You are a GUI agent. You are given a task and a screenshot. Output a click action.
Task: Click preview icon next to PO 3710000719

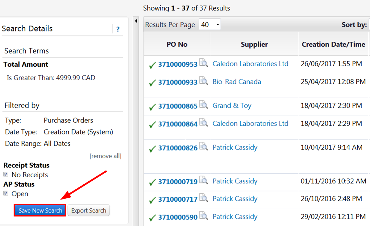pos(203,180)
